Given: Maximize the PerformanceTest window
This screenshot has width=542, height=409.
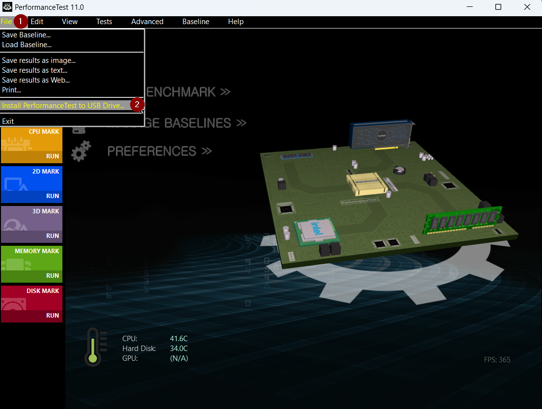Looking at the screenshot, I should [498, 7].
